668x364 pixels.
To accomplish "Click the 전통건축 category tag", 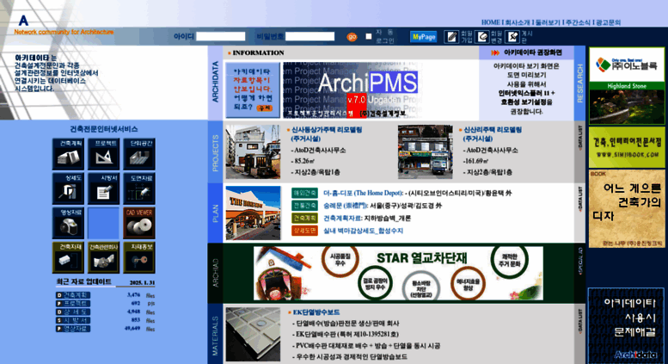I will click(304, 206).
